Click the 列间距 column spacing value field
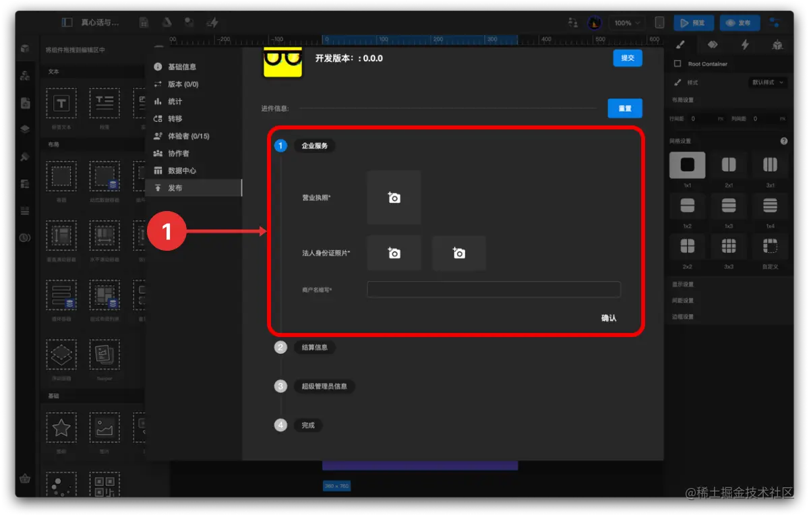The image size is (809, 515). point(764,119)
